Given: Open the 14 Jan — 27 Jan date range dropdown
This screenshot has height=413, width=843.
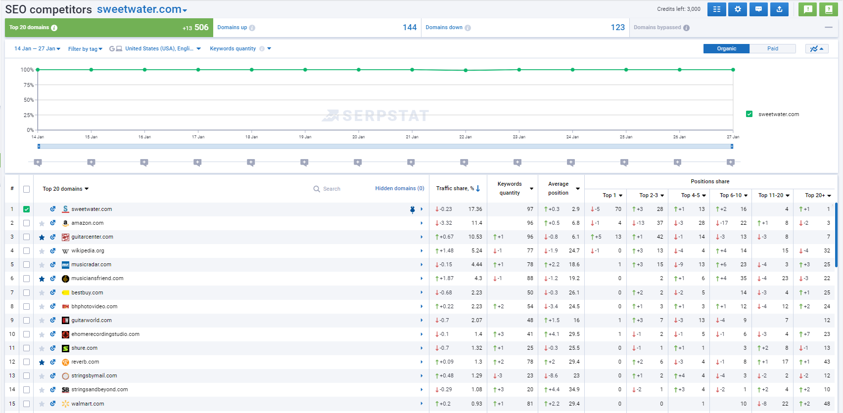Looking at the screenshot, I should click(37, 48).
